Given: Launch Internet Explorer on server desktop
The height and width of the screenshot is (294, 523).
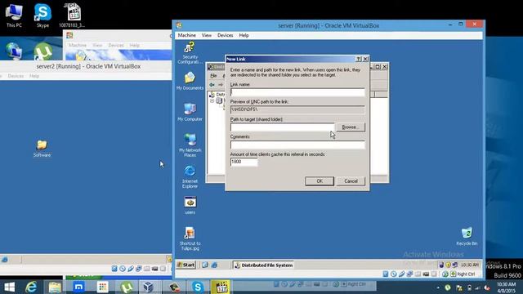Looking at the screenshot, I should click(x=190, y=176).
